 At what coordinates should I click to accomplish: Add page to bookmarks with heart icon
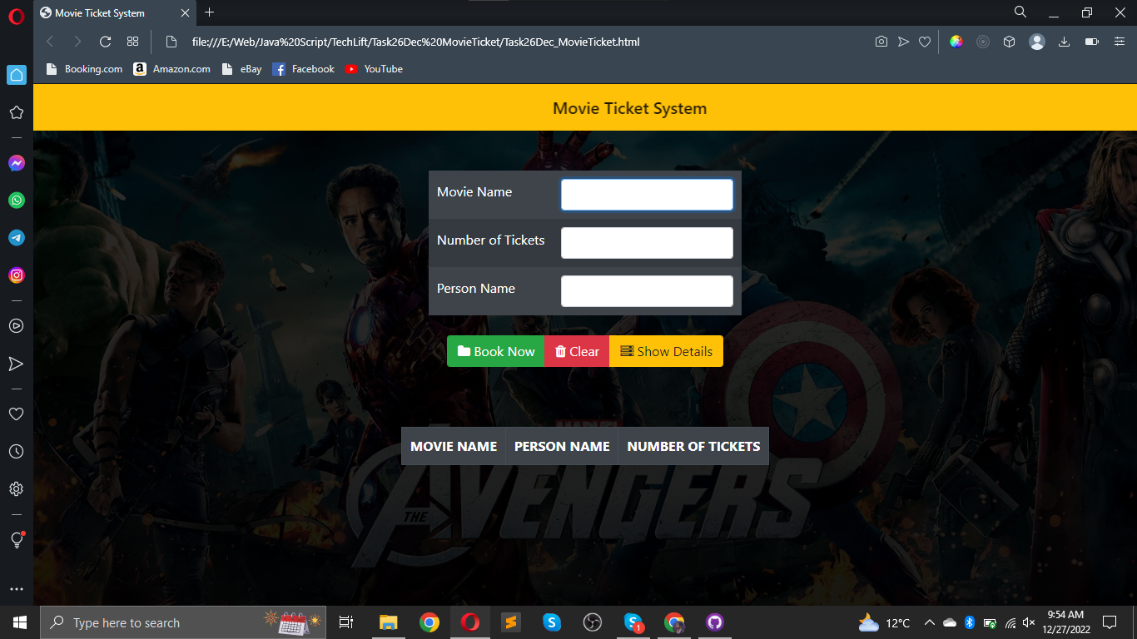click(925, 42)
